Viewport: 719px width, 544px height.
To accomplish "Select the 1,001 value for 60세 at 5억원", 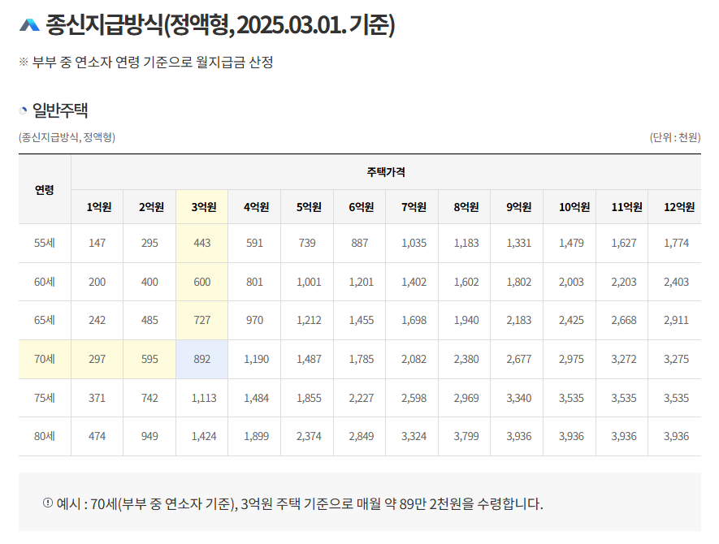I will click(309, 281).
